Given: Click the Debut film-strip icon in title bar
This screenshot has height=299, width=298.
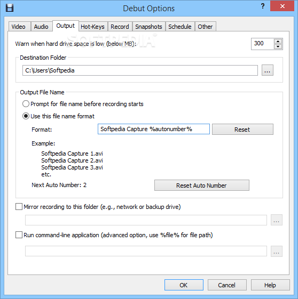Looking at the screenshot, I should click(10, 8).
